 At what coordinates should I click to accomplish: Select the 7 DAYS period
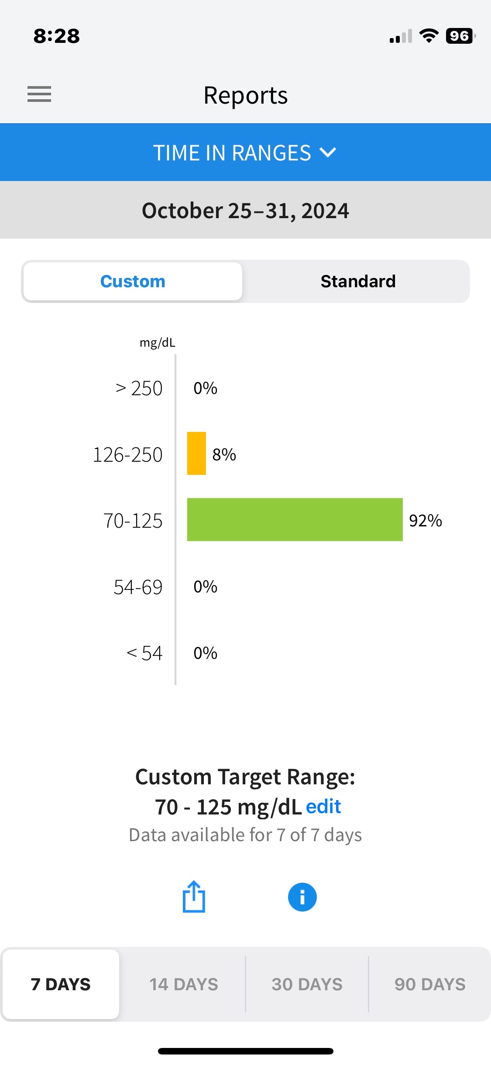point(61,985)
